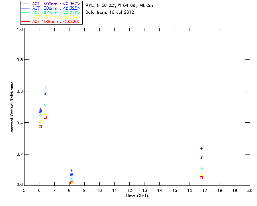The height and width of the screenshot is (206, 257).
Task: Click the green diamond marker near 0.51
Action: 45,105
